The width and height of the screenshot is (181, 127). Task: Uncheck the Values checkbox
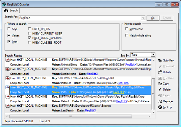point(9,35)
